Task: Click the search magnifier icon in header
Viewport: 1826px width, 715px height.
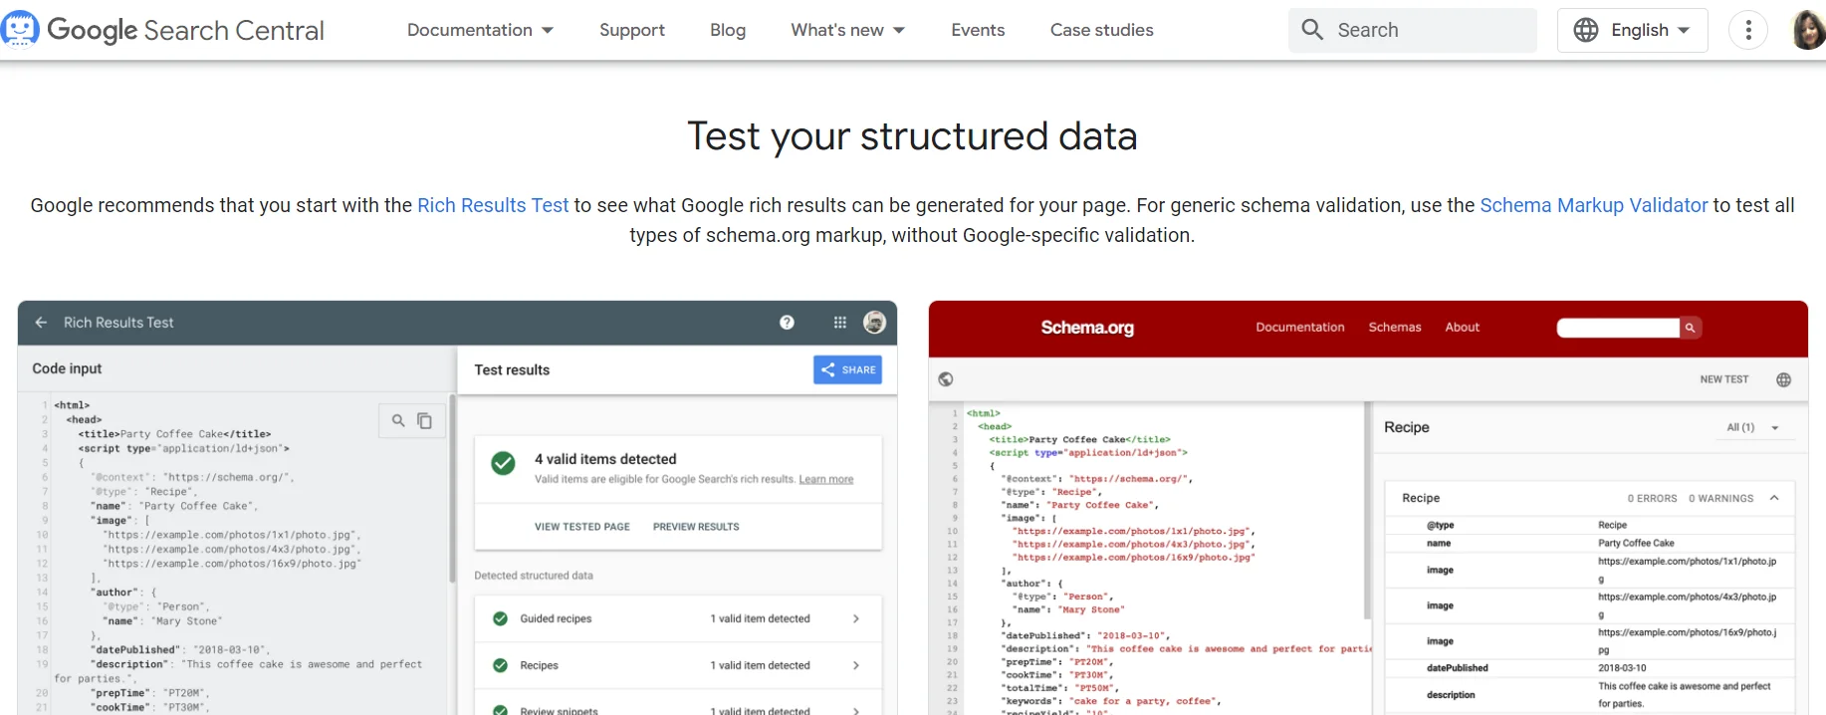Action: coord(1313,30)
